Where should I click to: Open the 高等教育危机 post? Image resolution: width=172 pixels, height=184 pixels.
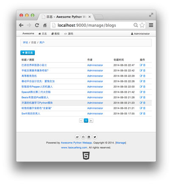pos(29,76)
